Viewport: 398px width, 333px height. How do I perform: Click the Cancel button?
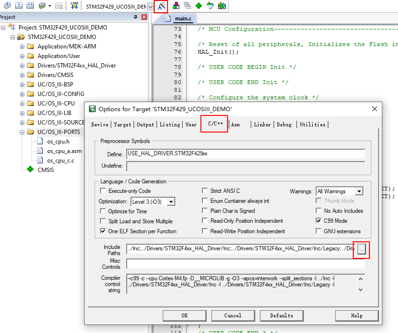coord(233,315)
